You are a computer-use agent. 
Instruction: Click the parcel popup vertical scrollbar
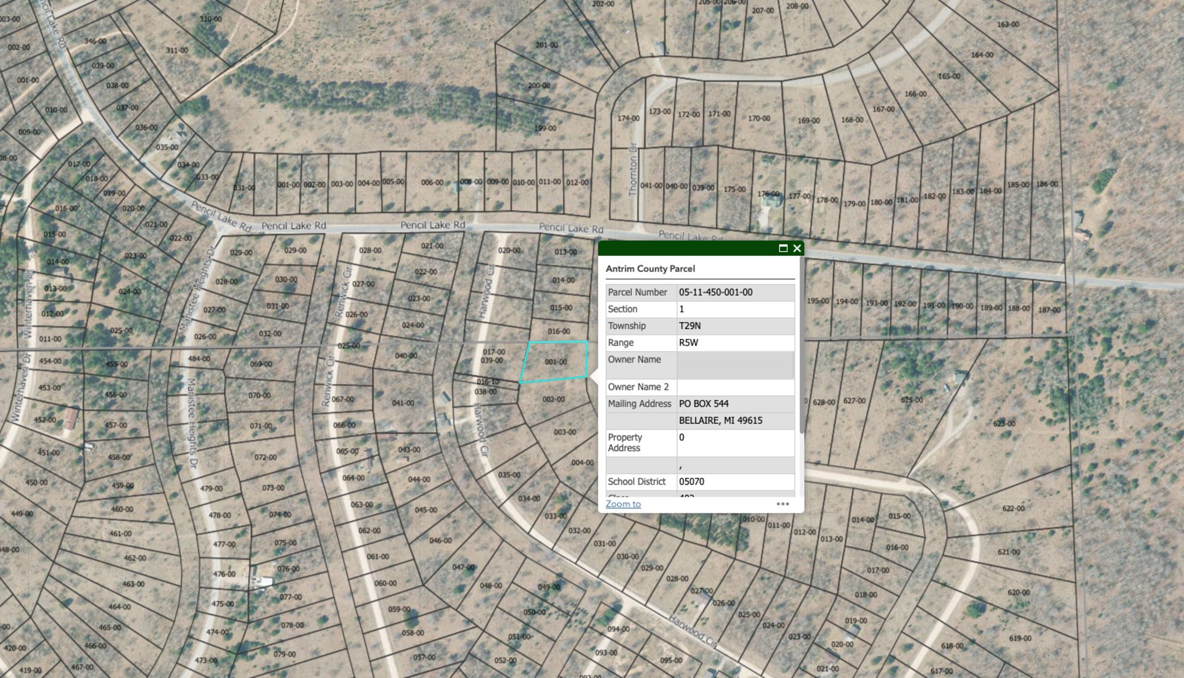click(801, 345)
